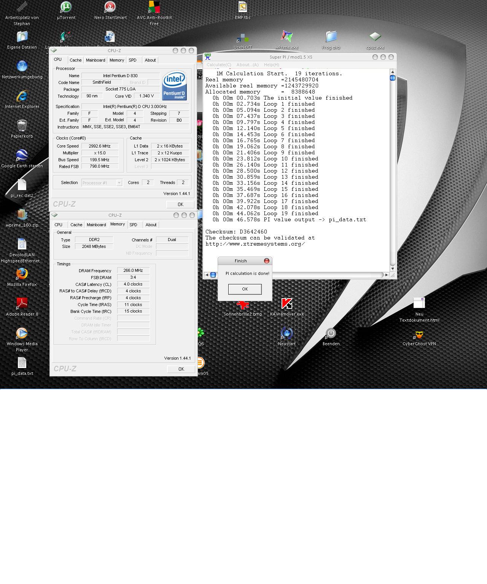The height and width of the screenshot is (584, 487).
Task: Select SPD tab in upper CPU-Z window
Action: [x=132, y=60]
